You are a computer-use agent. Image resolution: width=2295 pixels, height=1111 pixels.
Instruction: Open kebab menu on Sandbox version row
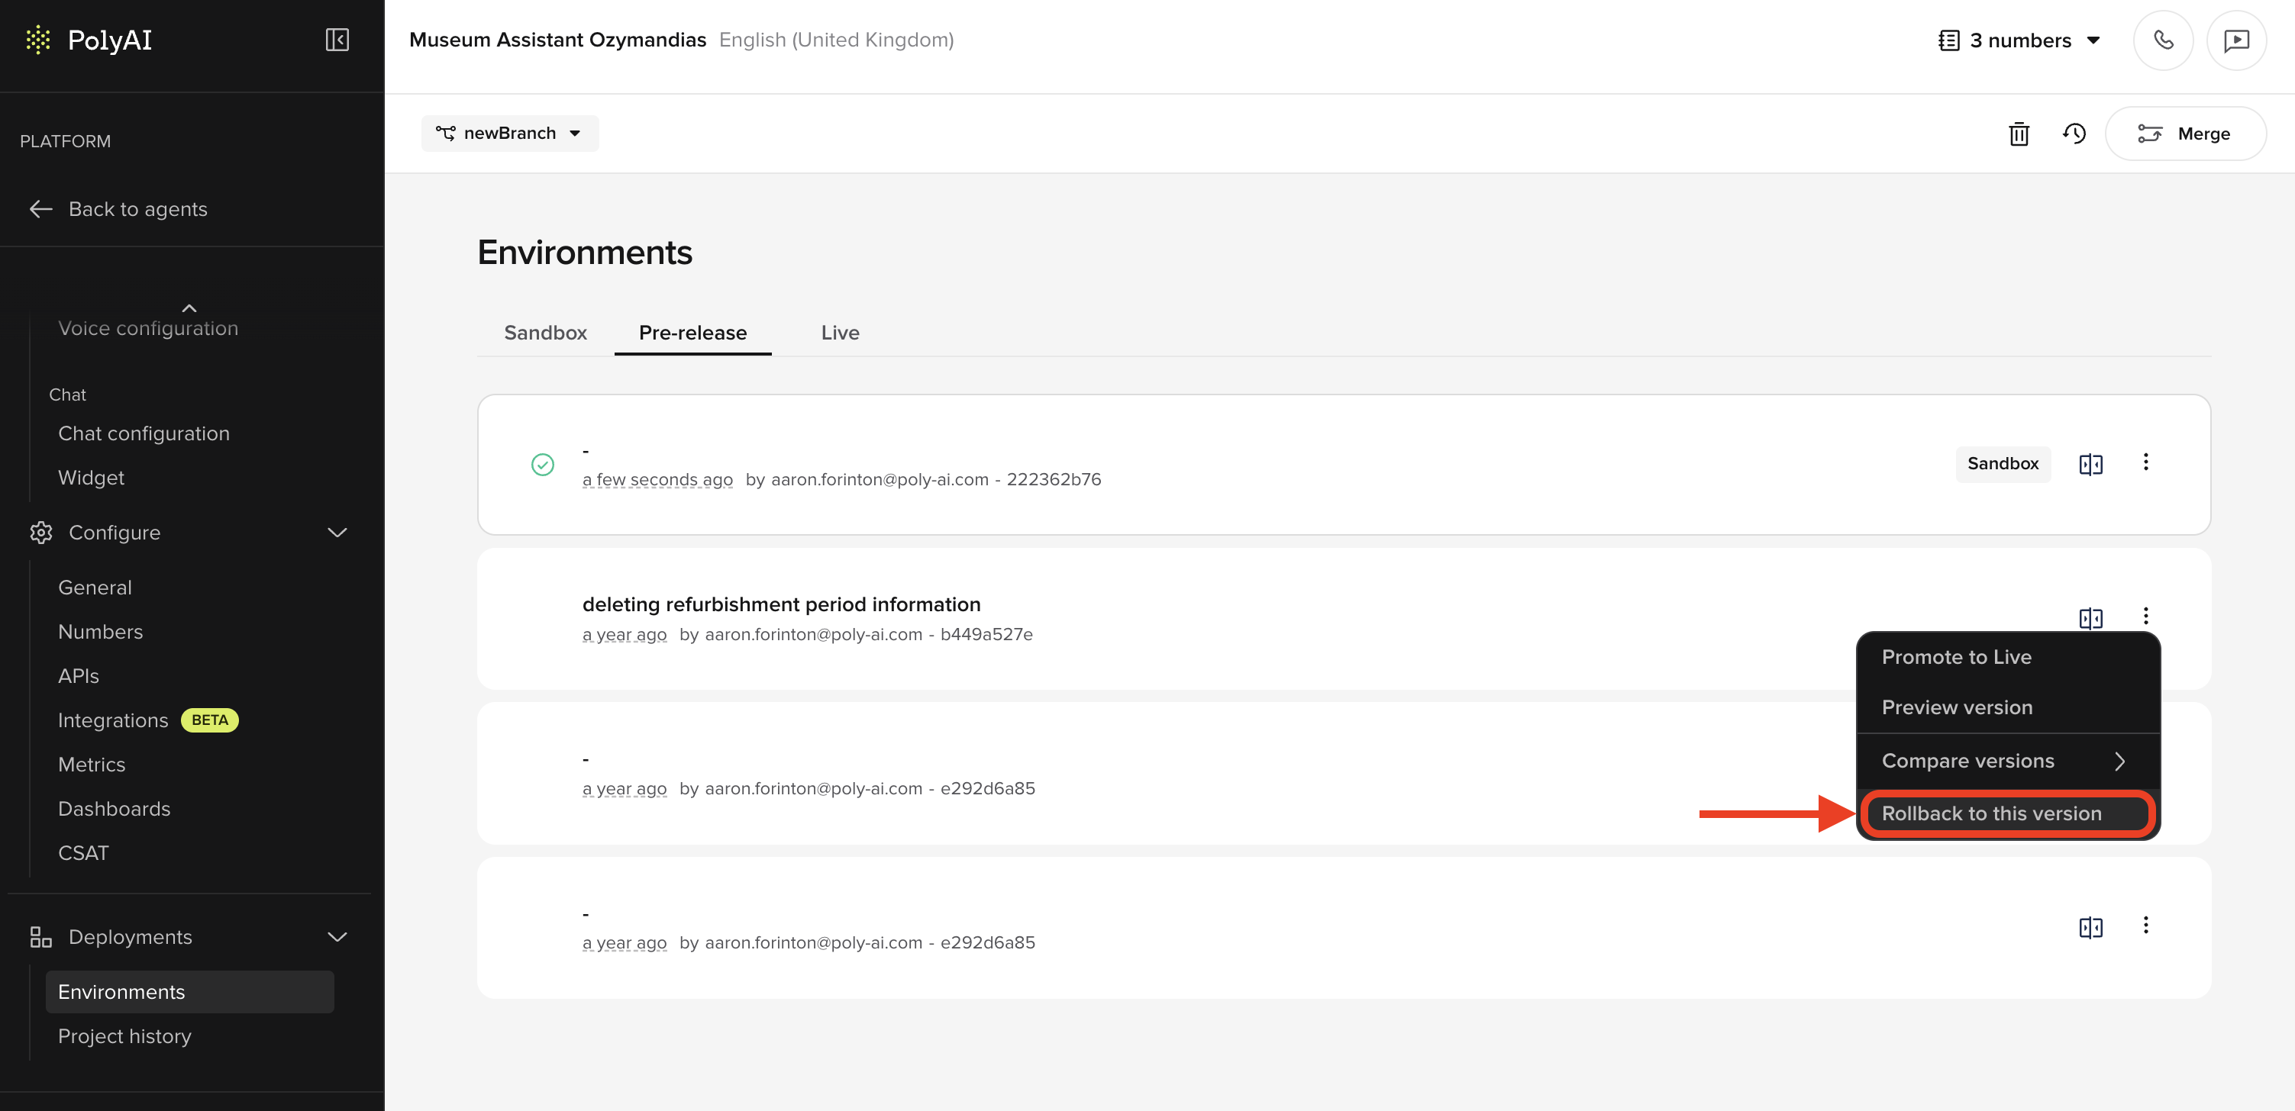[x=2145, y=462]
